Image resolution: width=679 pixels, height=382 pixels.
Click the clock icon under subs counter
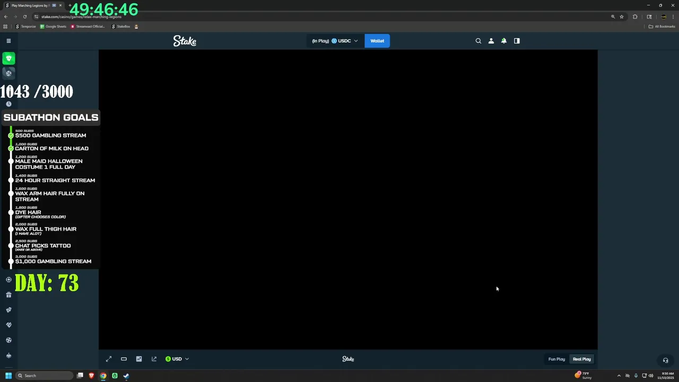click(x=8, y=104)
